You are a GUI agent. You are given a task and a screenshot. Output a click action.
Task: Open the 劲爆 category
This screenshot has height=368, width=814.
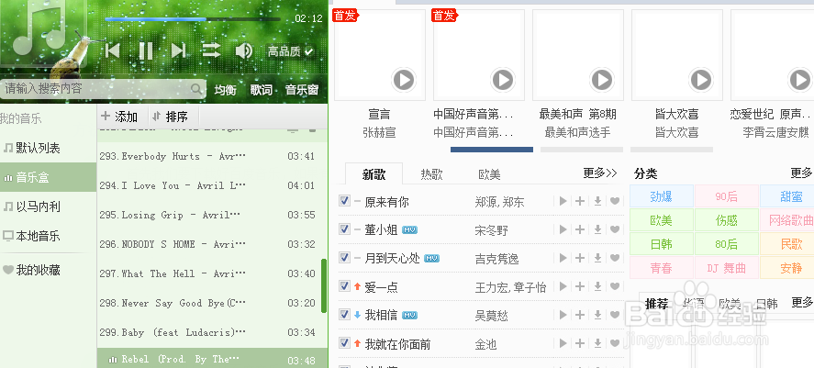click(x=662, y=196)
